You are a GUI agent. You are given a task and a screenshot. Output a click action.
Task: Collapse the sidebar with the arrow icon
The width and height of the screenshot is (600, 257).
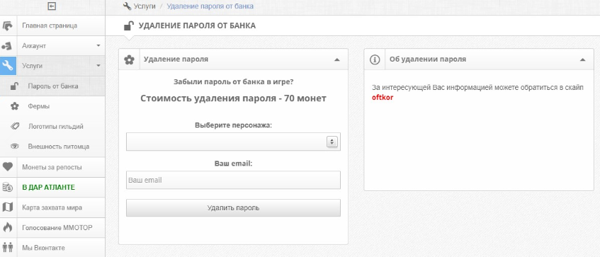[52, 6]
